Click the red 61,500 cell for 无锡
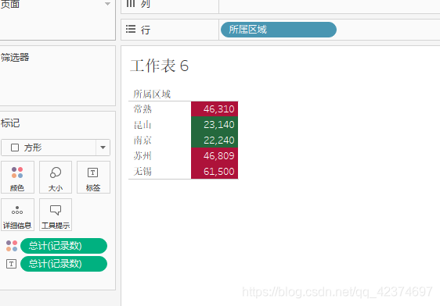 [x=215, y=171]
